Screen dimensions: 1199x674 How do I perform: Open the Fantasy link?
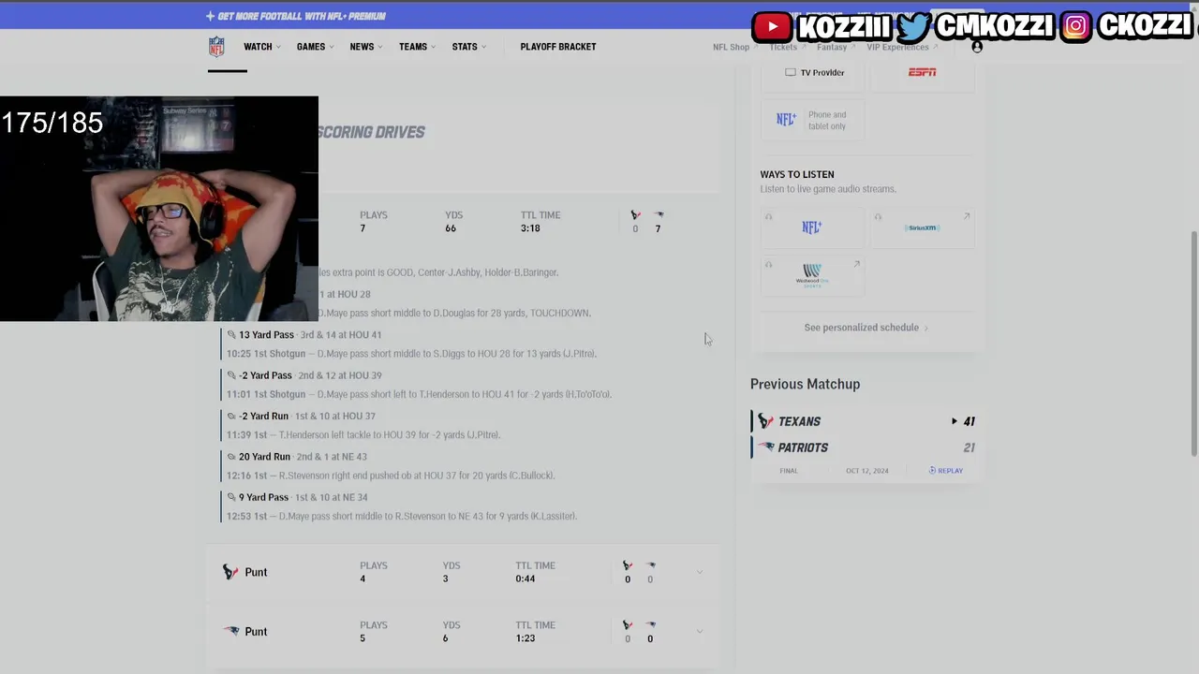tap(835, 47)
